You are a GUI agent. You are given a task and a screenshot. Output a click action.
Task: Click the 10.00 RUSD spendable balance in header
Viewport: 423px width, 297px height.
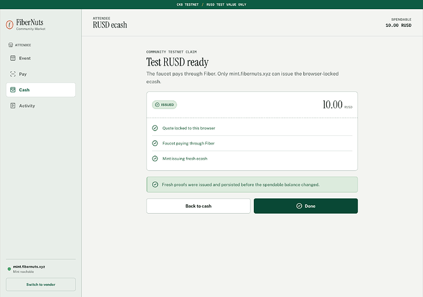398,25
